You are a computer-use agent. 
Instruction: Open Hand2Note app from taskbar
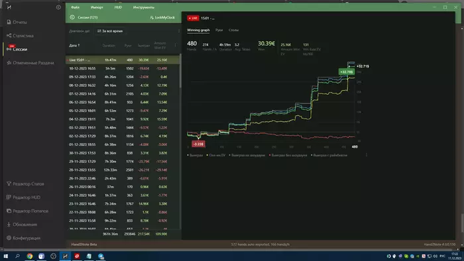tap(65, 256)
